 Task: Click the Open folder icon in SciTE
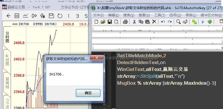103,22
